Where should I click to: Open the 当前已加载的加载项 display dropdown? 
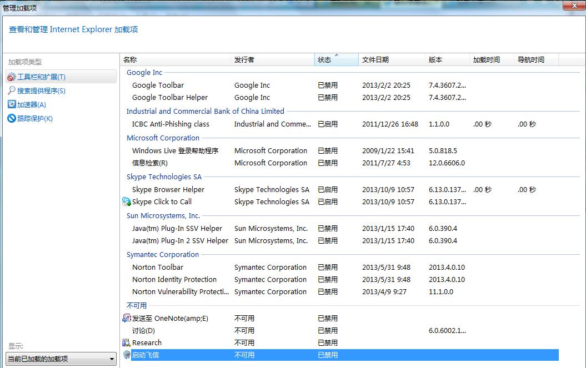click(61, 359)
